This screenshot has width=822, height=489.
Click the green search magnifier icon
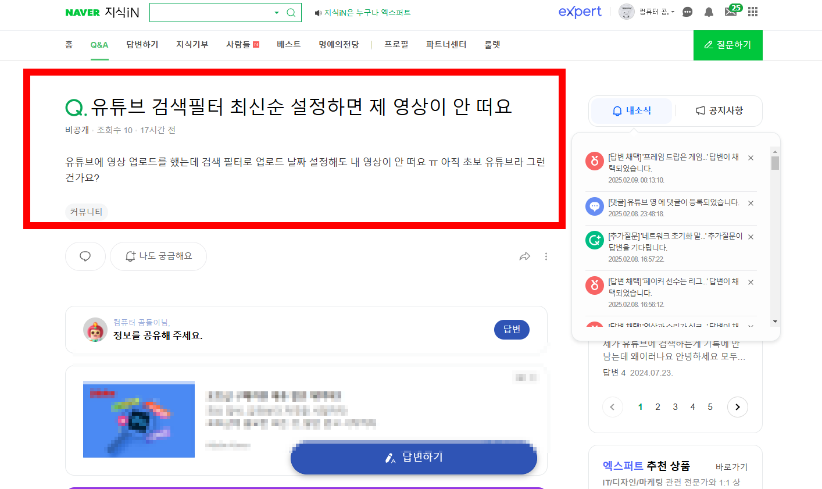click(x=291, y=13)
